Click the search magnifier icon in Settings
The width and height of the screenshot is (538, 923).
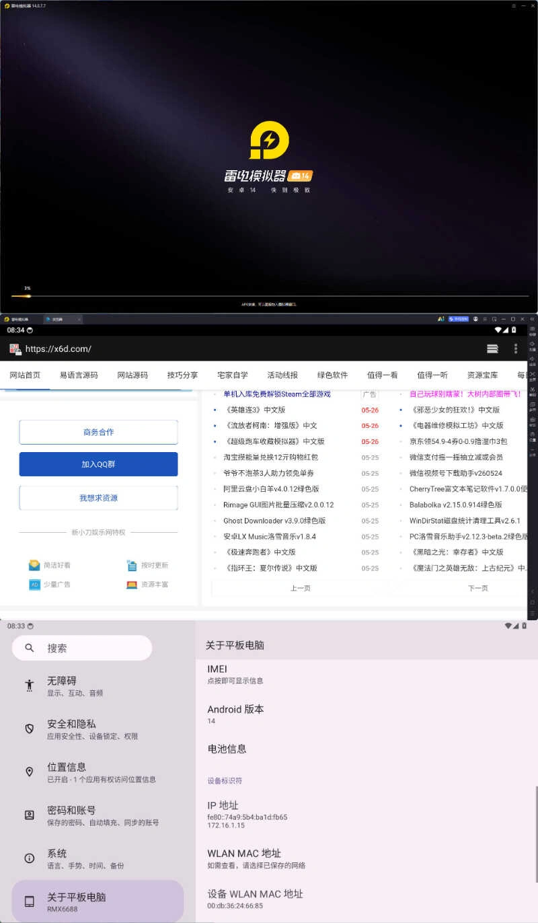coord(29,648)
